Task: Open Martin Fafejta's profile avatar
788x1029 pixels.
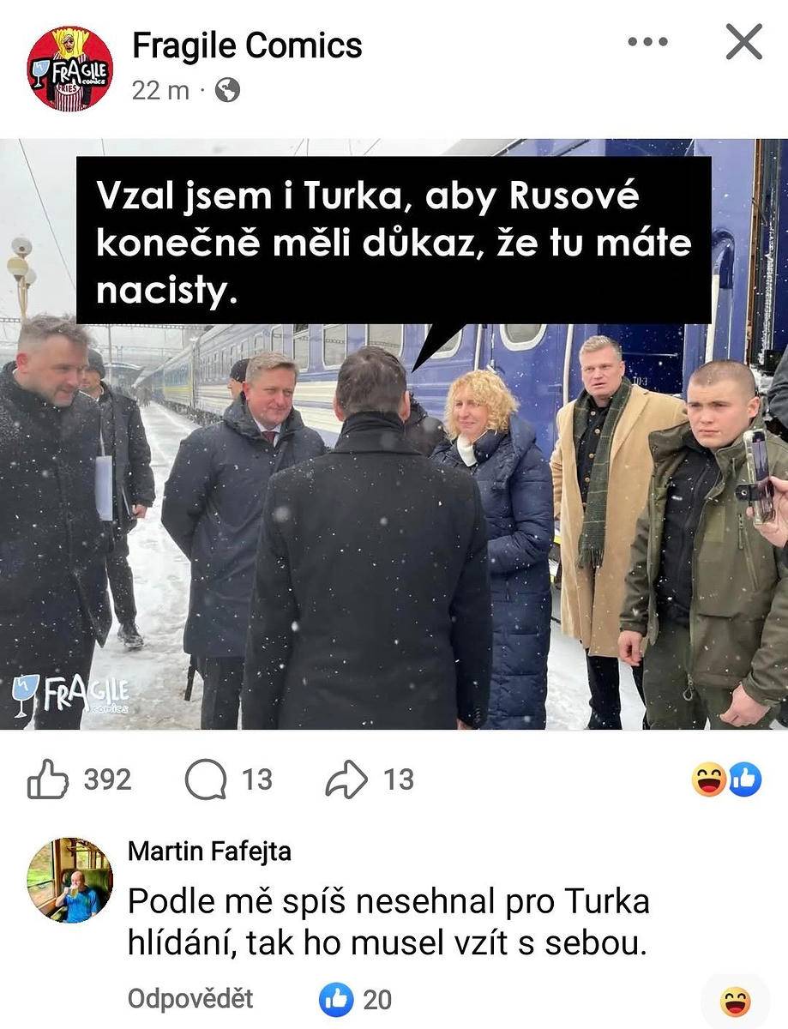Action: (70, 881)
